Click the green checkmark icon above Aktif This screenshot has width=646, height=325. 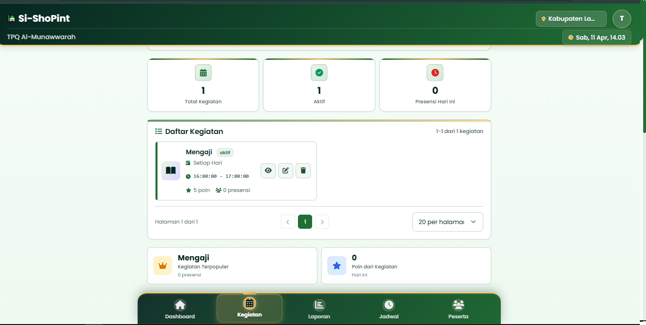click(319, 73)
